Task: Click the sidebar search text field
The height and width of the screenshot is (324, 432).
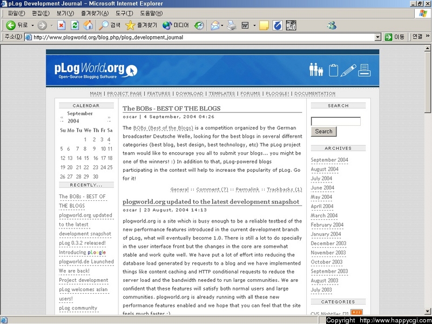Action: pos(335,122)
